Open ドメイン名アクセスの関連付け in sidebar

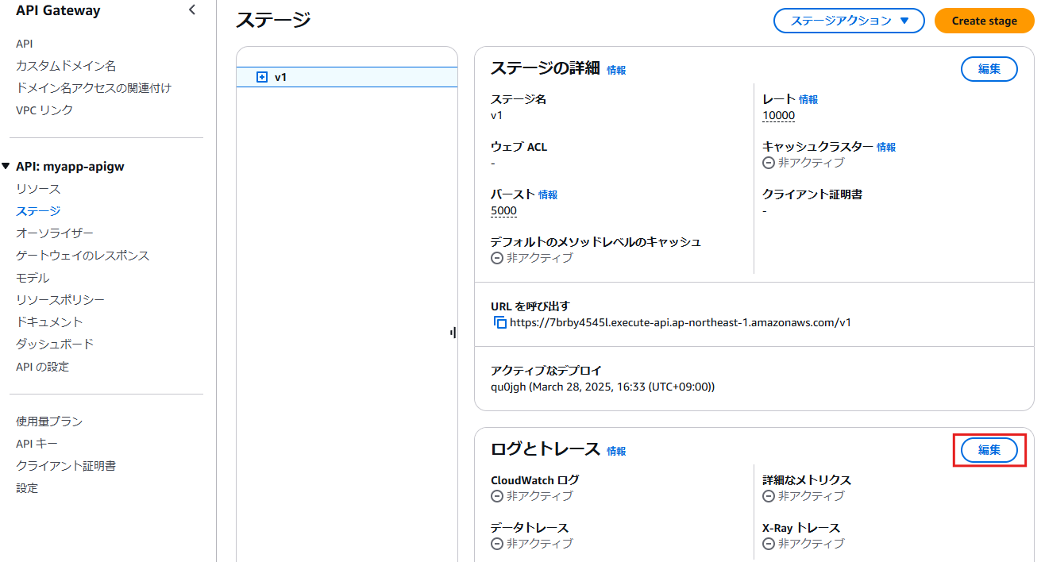pyautogui.click(x=94, y=88)
